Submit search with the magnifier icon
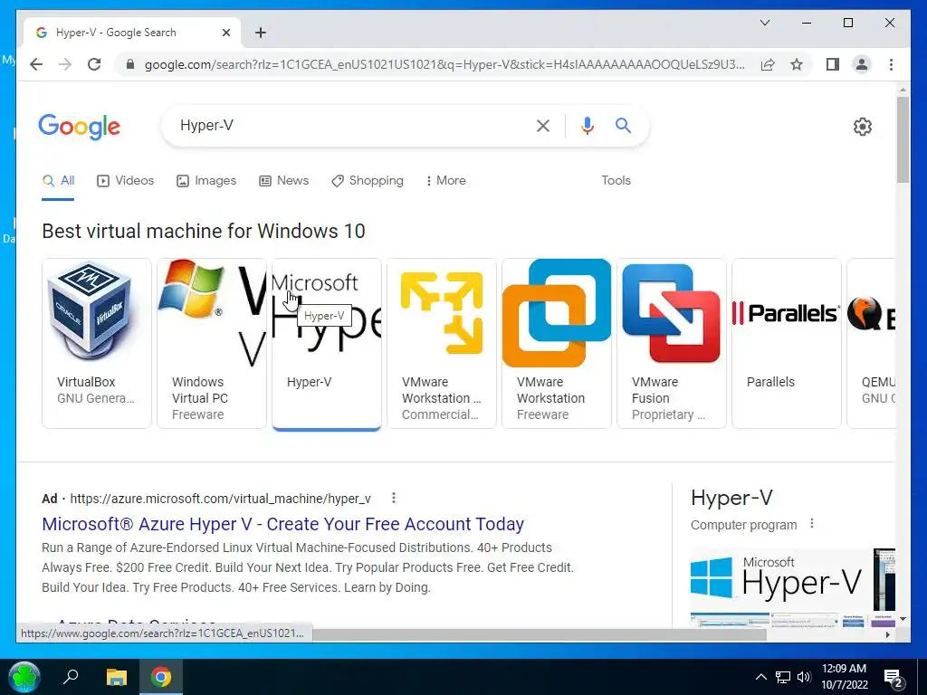Screen dimensions: 927x695 [x=623, y=125]
